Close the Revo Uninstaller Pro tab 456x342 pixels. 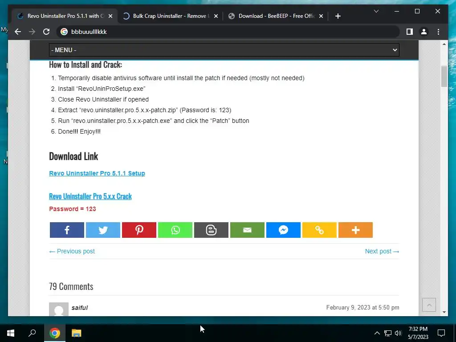tap(110, 16)
